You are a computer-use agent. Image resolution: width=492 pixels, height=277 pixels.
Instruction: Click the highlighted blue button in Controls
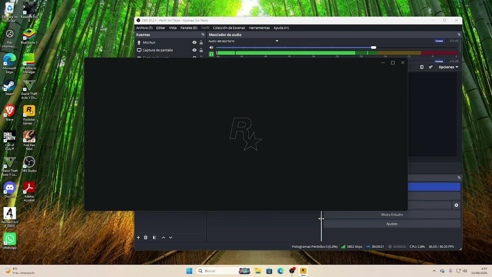coord(434,187)
